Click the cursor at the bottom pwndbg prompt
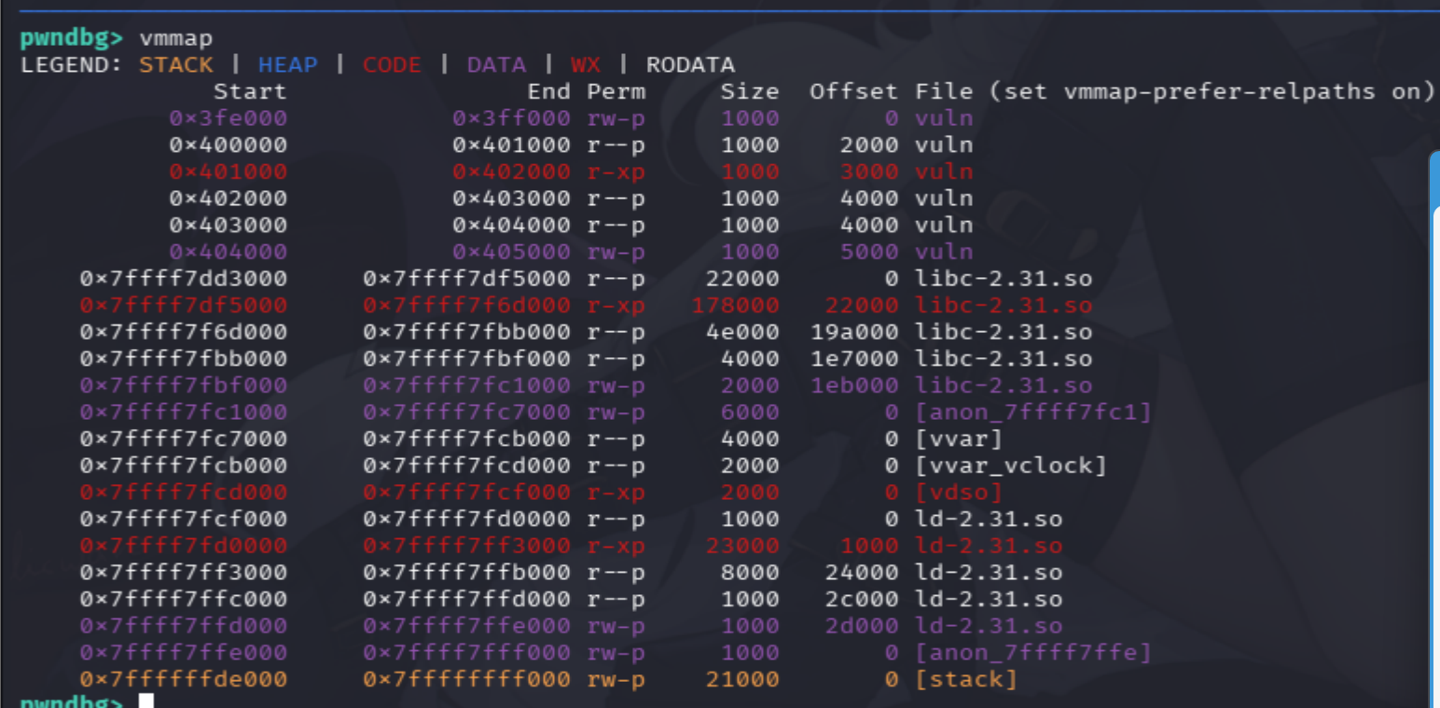 click(146, 701)
